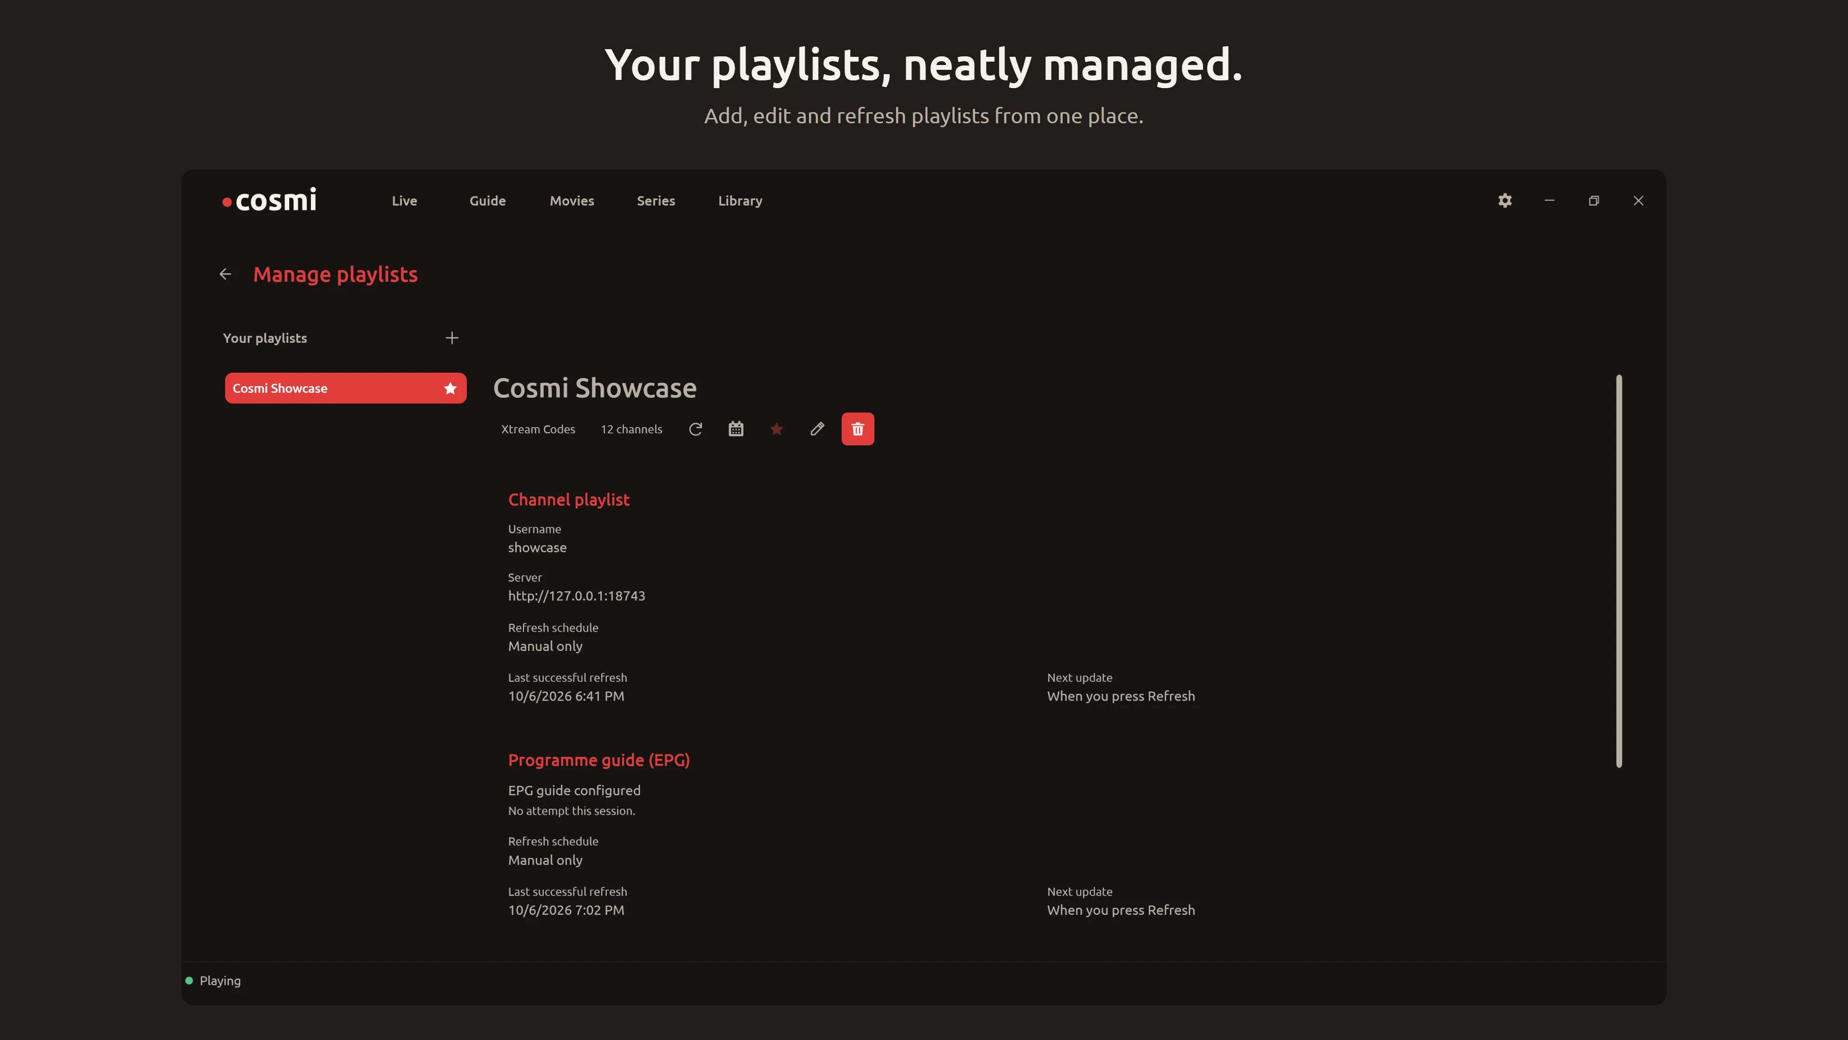1848x1040 pixels.
Task: Click the 10/6/2026 7:02 PM refresh time
Action: (566, 910)
